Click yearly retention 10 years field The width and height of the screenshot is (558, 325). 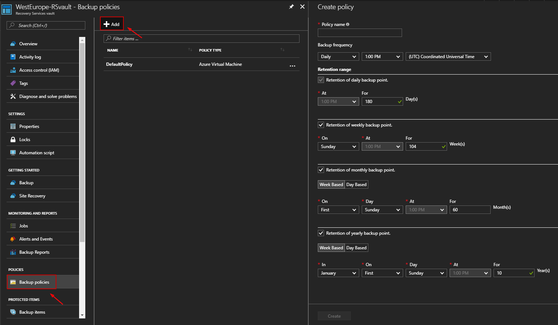click(514, 273)
